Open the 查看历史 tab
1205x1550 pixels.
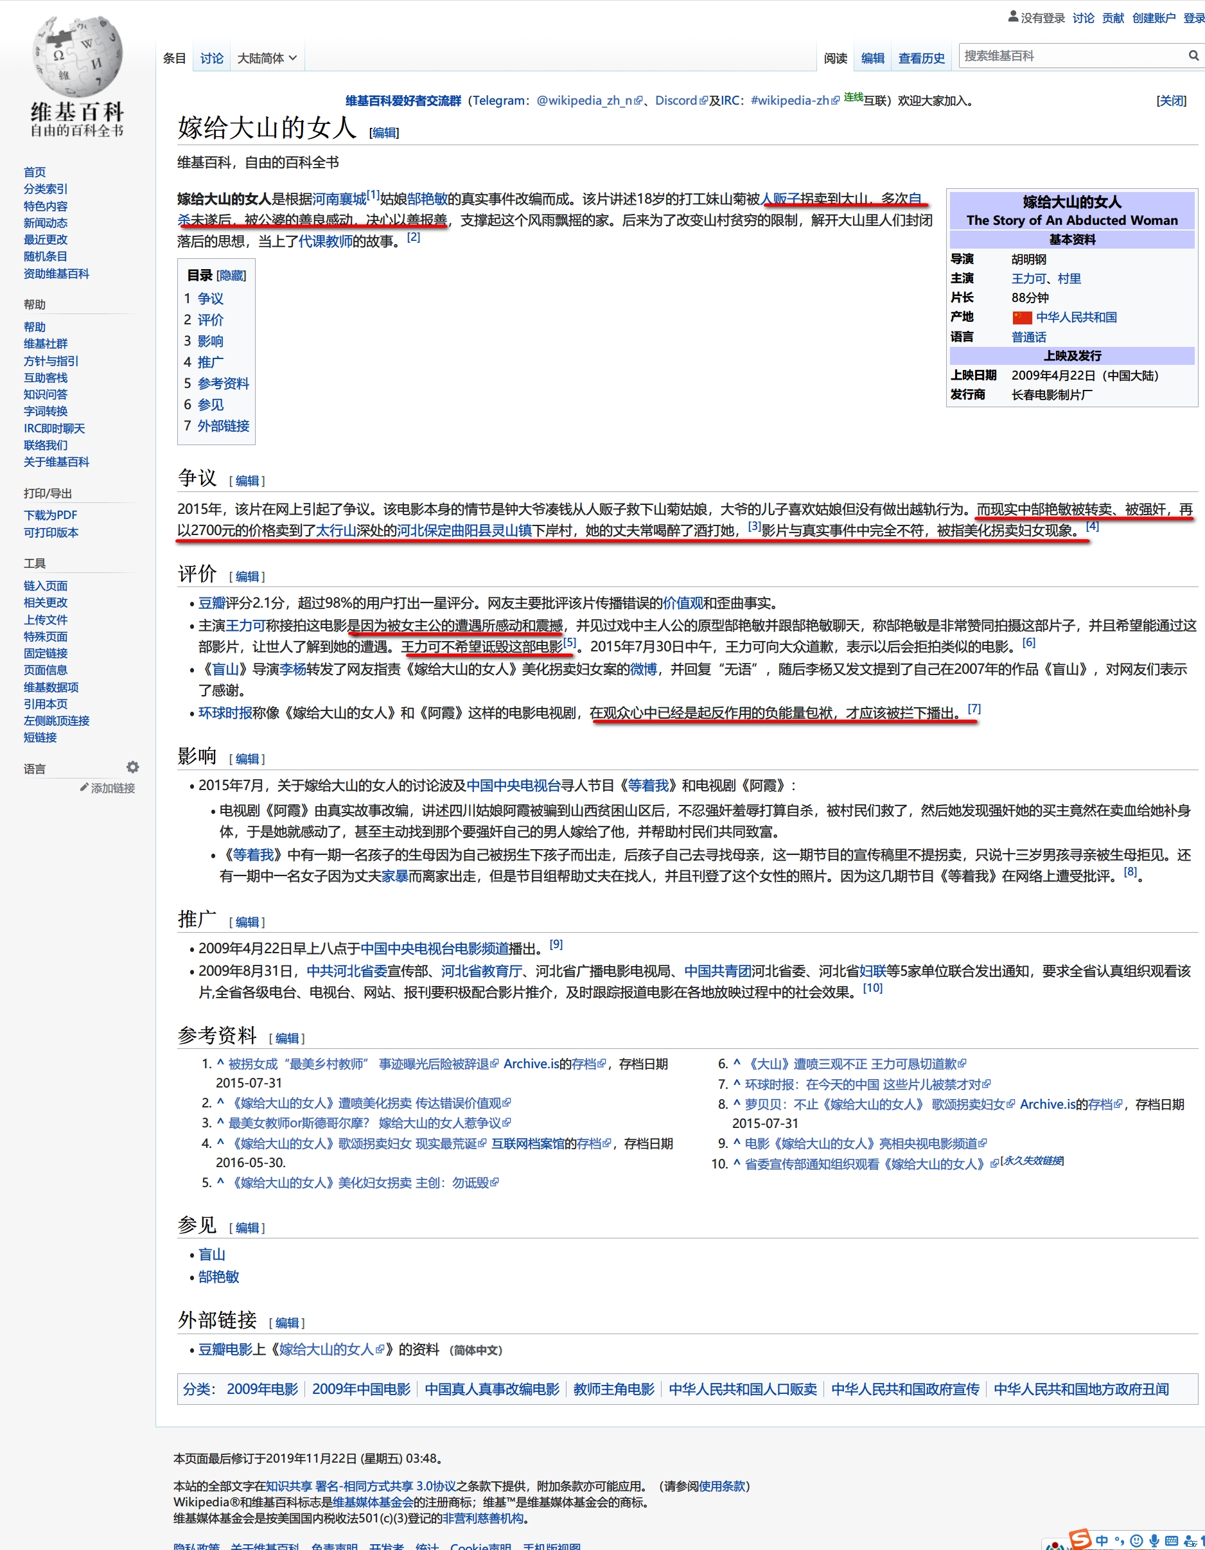click(x=921, y=58)
